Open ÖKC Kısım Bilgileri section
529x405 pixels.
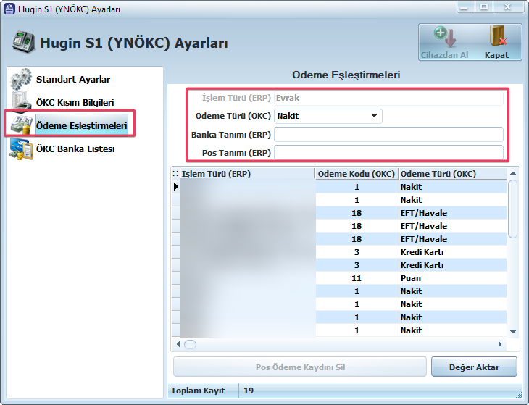pos(75,102)
